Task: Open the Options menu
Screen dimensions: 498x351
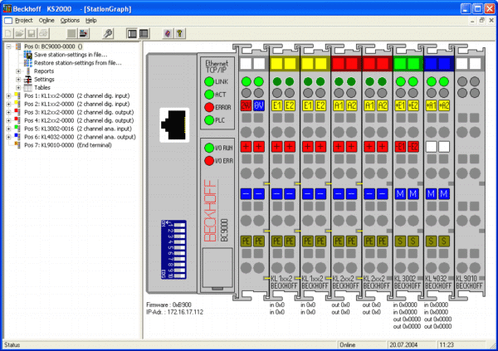Action: pos(70,20)
